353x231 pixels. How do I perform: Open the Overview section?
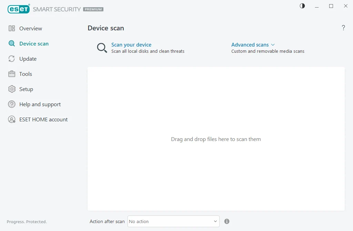[31, 28]
